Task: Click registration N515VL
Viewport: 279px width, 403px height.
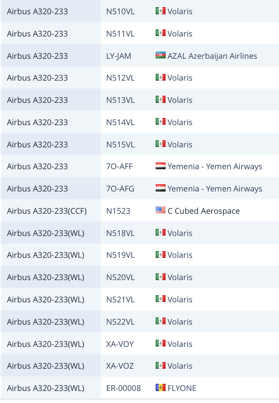Action: coord(120,145)
